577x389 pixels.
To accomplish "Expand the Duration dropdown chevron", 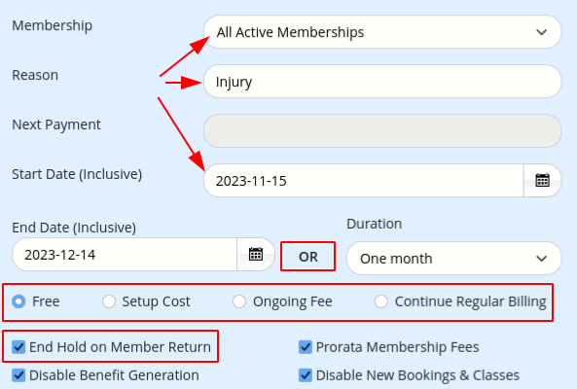I will coord(541,259).
